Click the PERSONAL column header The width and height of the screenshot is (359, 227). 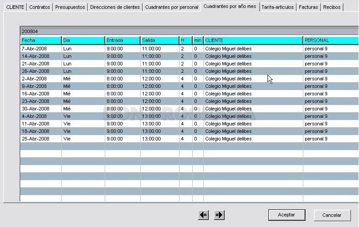pos(331,40)
